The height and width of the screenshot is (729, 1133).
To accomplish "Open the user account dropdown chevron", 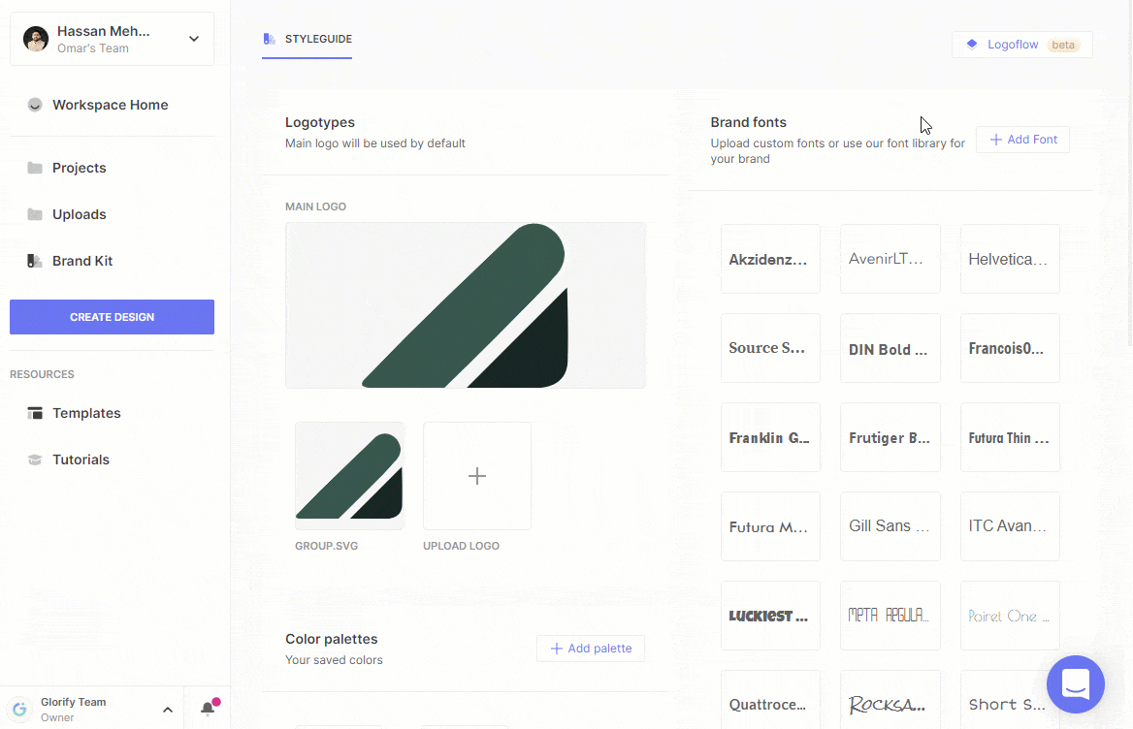I will point(194,39).
